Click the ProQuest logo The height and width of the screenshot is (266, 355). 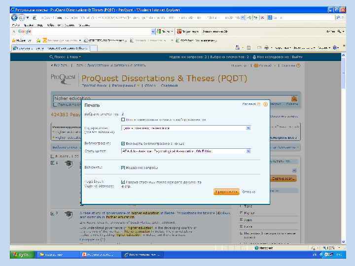[x=63, y=78]
